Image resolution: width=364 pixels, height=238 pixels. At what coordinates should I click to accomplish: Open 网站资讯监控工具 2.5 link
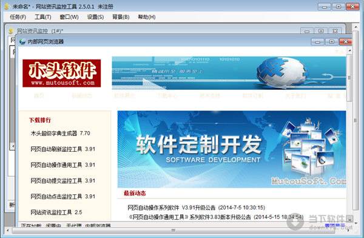(x=56, y=212)
